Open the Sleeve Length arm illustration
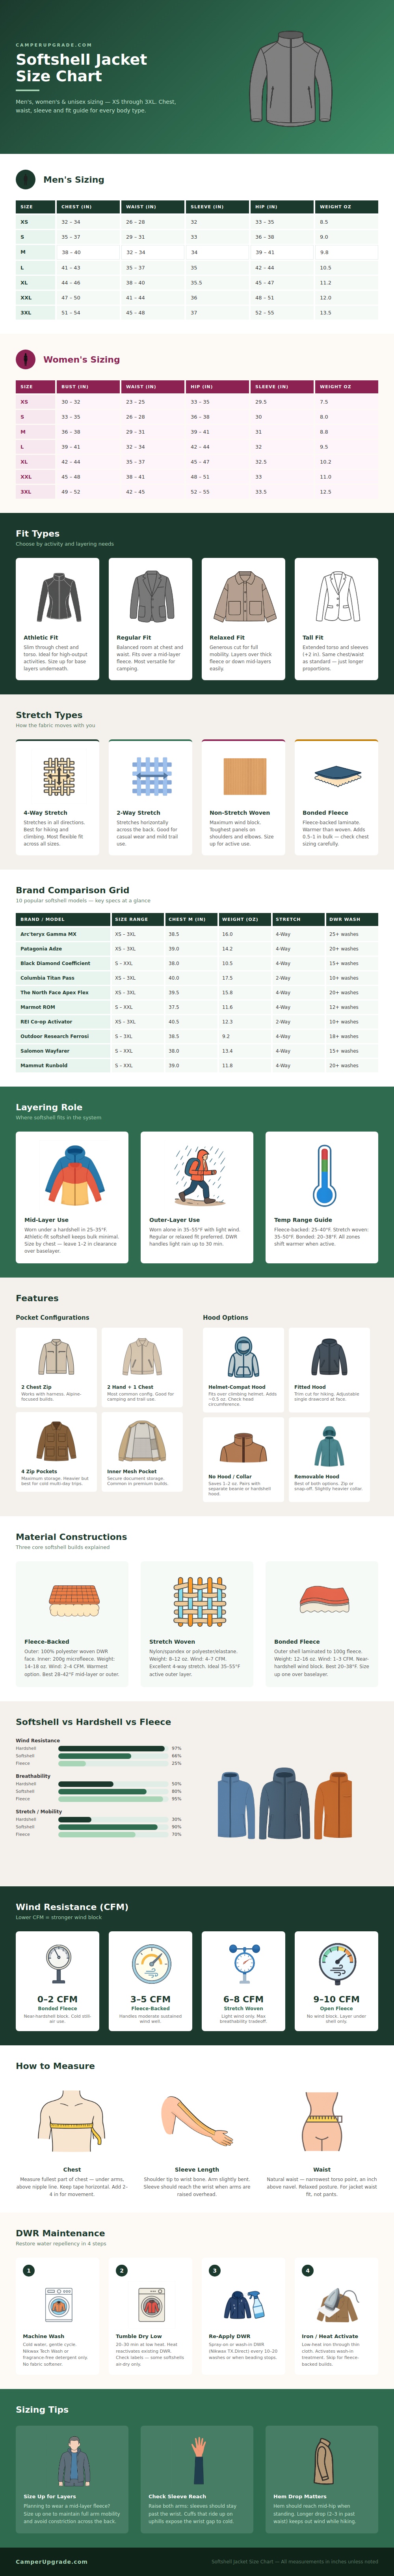Screen dimensions: 394x2576 coord(197,2121)
